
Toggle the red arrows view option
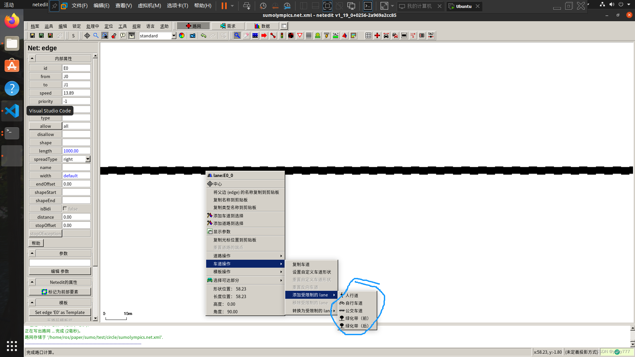click(413, 36)
